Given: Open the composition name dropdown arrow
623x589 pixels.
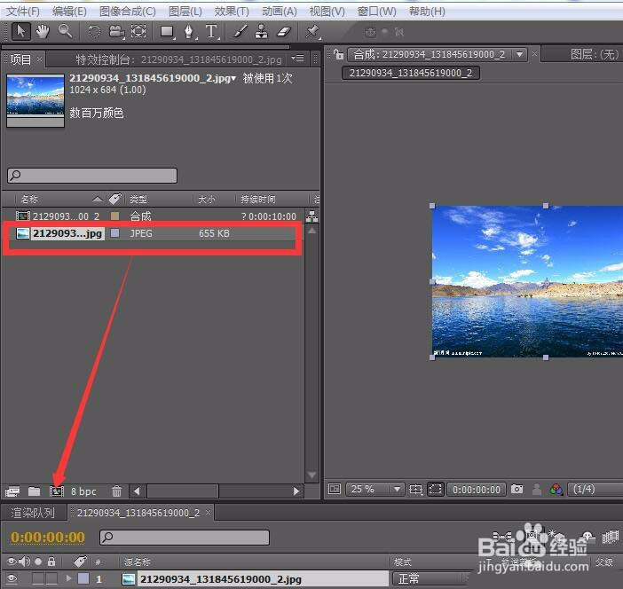Looking at the screenshot, I should pos(519,54).
